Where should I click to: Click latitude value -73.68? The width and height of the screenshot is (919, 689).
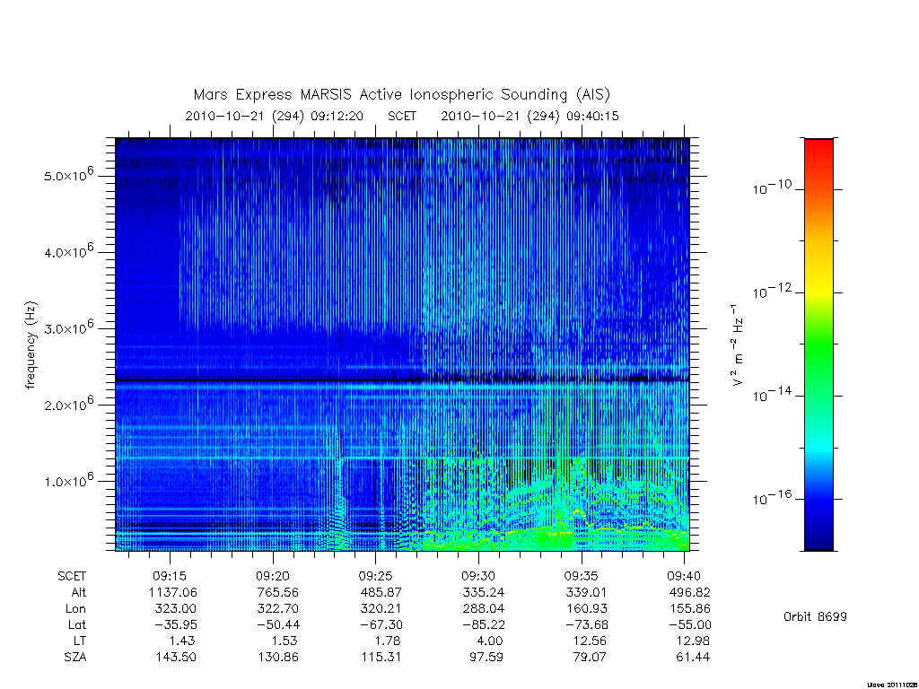[x=586, y=624]
